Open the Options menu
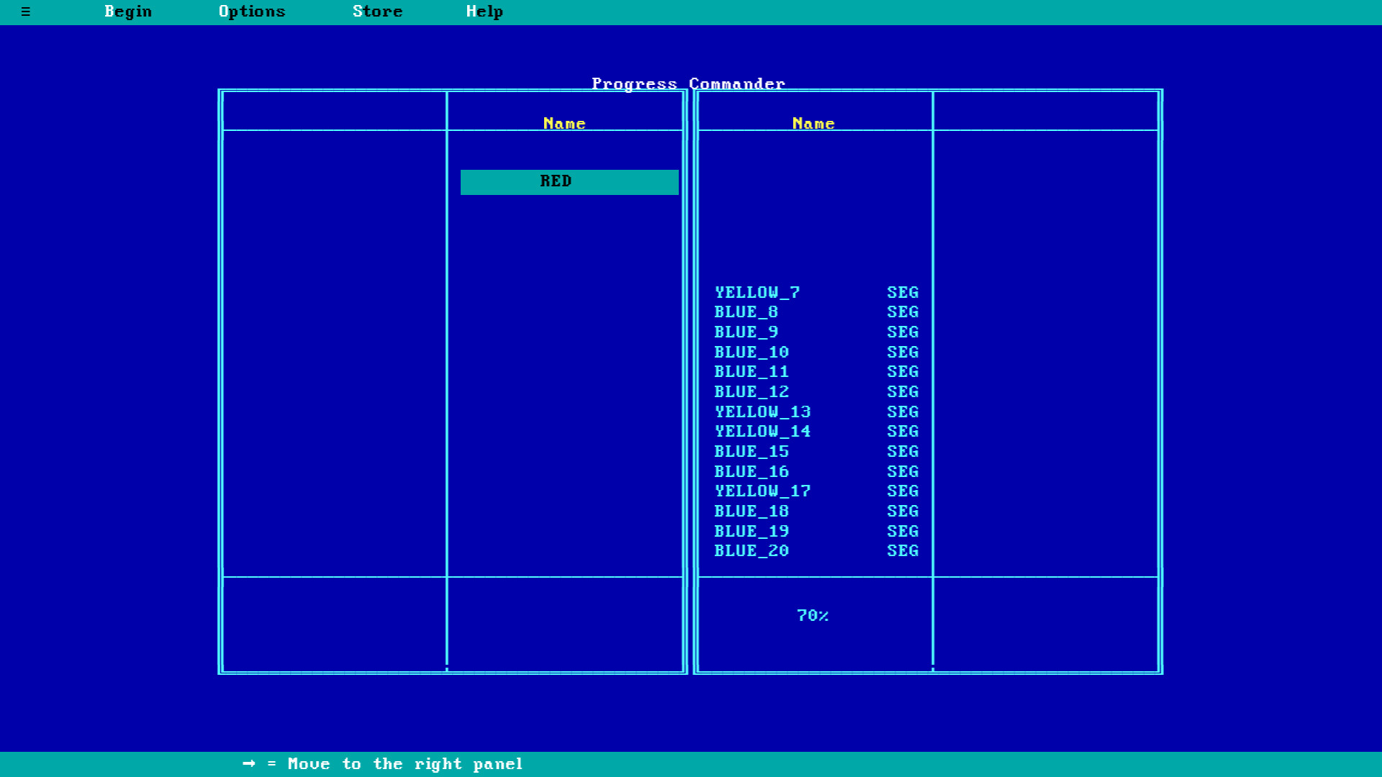 tap(252, 12)
